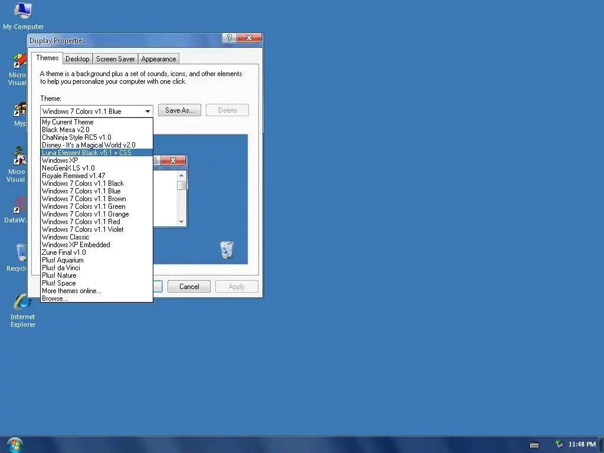
Task: Select Windows XP Embedded theme
Action: point(97,245)
